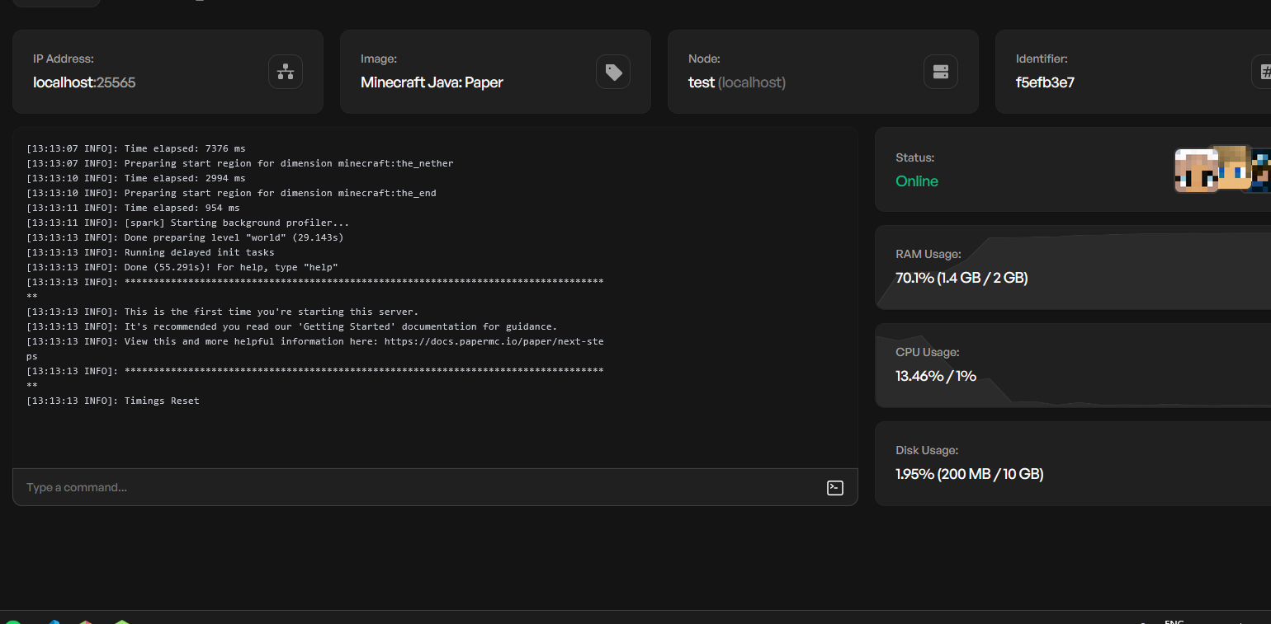Click the hash icon in Identifier card
The height and width of the screenshot is (624, 1271).
click(1263, 72)
